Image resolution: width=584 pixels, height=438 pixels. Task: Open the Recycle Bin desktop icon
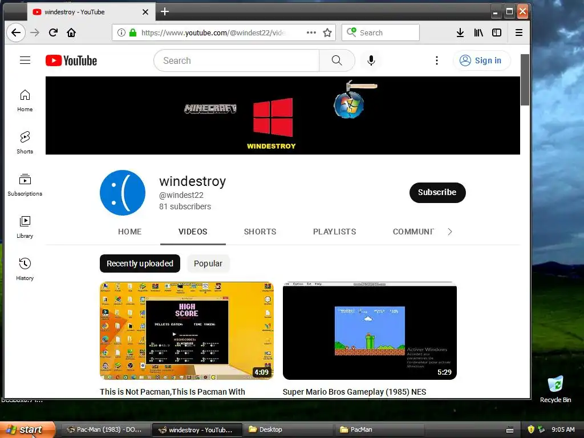coord(555,389)
